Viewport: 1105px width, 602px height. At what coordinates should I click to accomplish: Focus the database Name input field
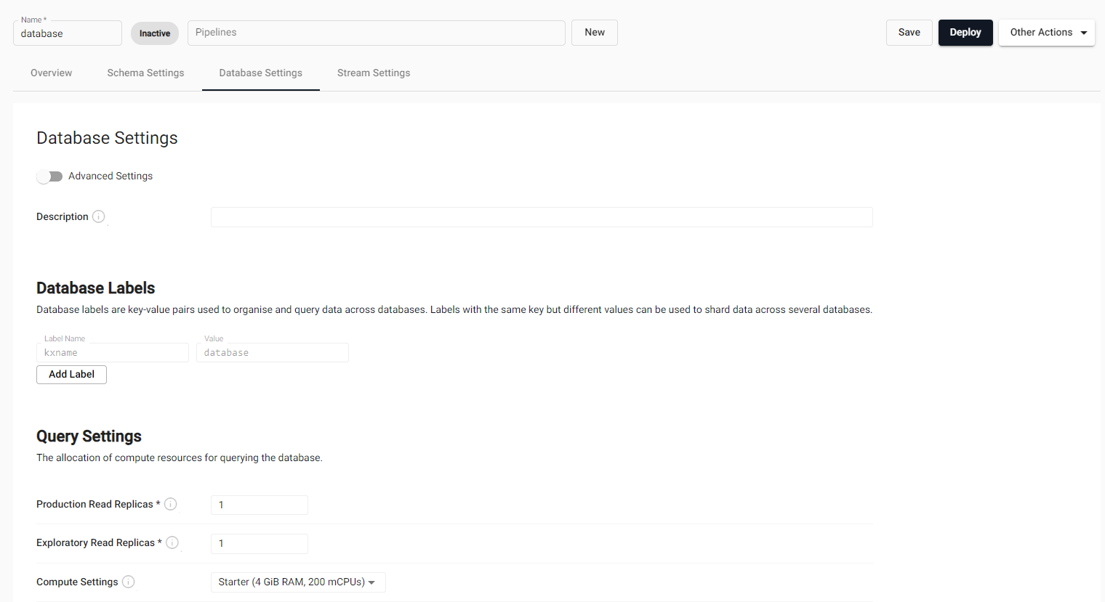(67, 34)
